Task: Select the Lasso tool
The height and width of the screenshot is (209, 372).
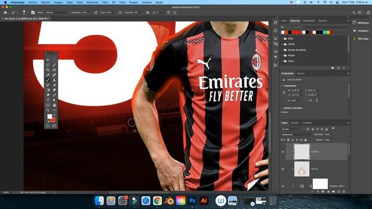Action: point(48,64)
